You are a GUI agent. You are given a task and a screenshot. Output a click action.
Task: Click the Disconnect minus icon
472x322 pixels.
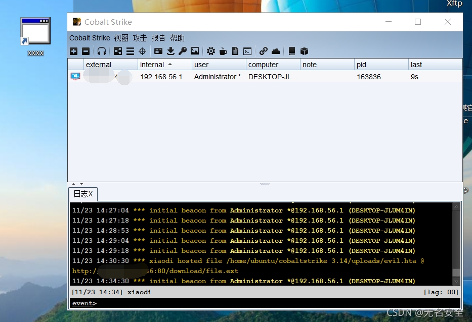click(86, 51)
